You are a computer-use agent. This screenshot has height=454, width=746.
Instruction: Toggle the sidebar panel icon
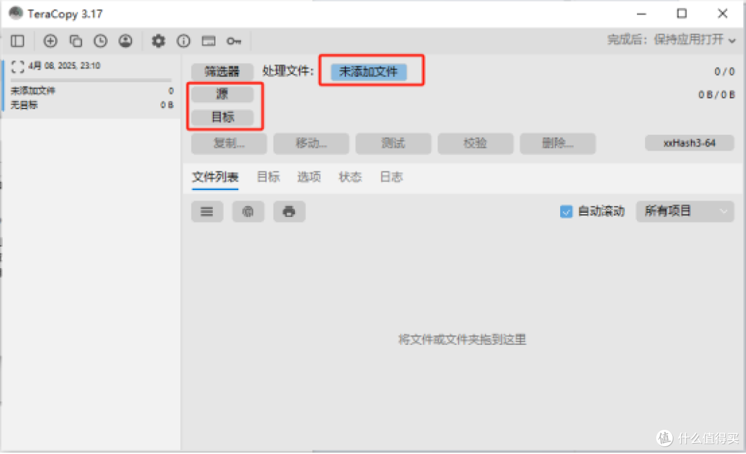[x=17, y=41]
